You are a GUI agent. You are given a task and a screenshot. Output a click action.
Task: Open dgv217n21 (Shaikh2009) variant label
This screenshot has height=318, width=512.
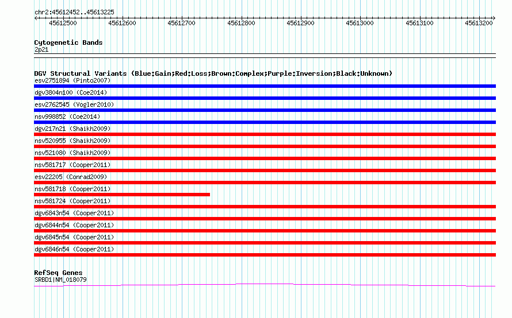coord(72,129)
